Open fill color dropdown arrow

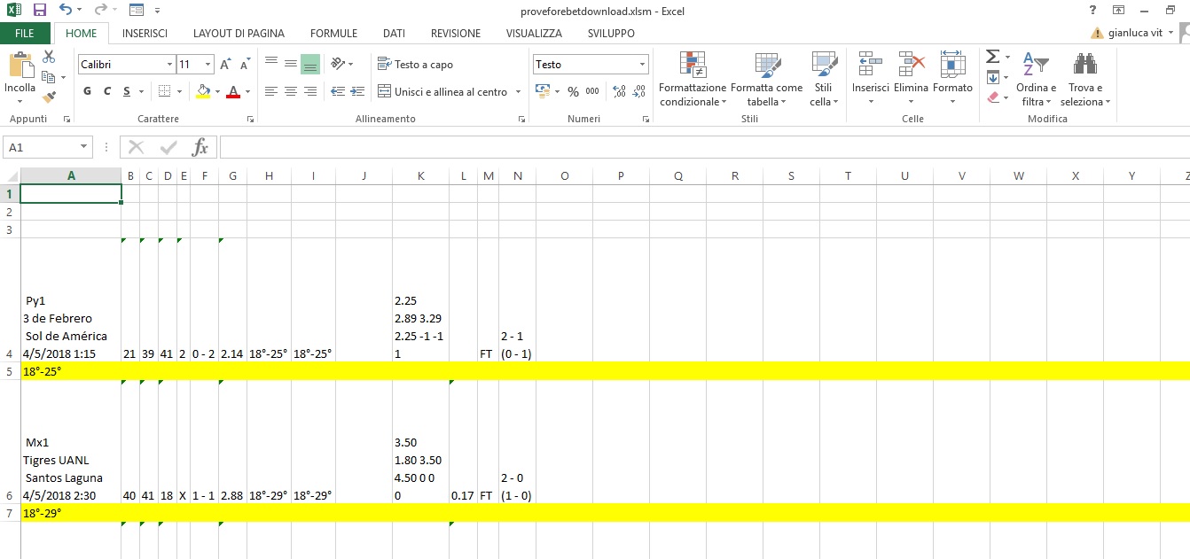[217, 91]
